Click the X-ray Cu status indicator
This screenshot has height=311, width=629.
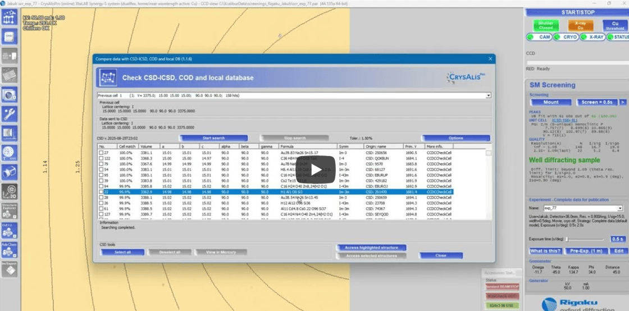click(580, 26)
